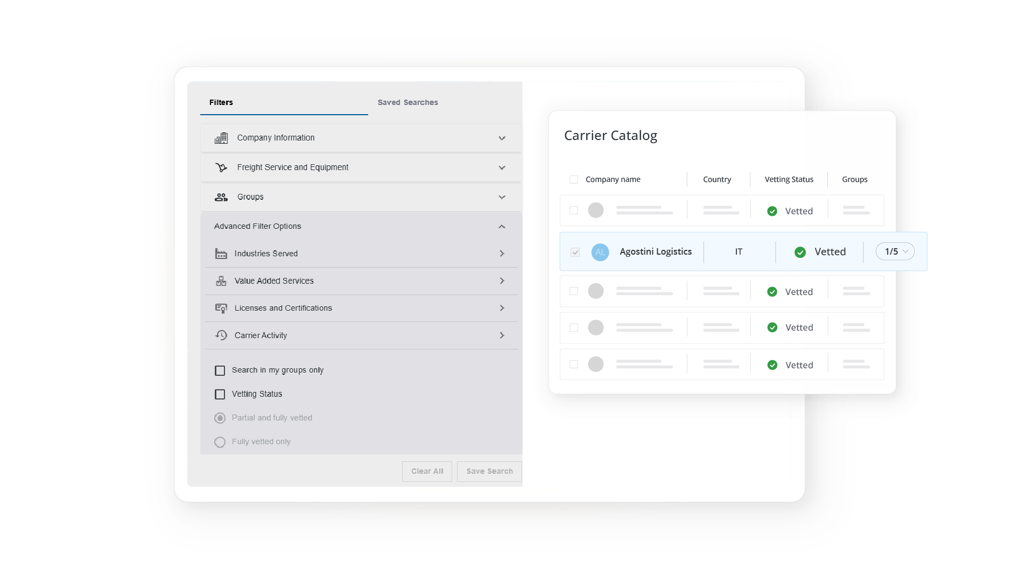Image resolution: width=1034 pixels, height=582 pixels.
Task: Click the Carrier Activity history icon
Action: click(x=222, y=335)
